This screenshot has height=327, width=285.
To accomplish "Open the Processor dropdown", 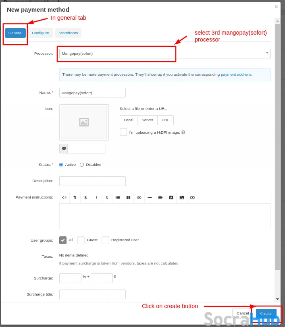I will tap(165, 54).
